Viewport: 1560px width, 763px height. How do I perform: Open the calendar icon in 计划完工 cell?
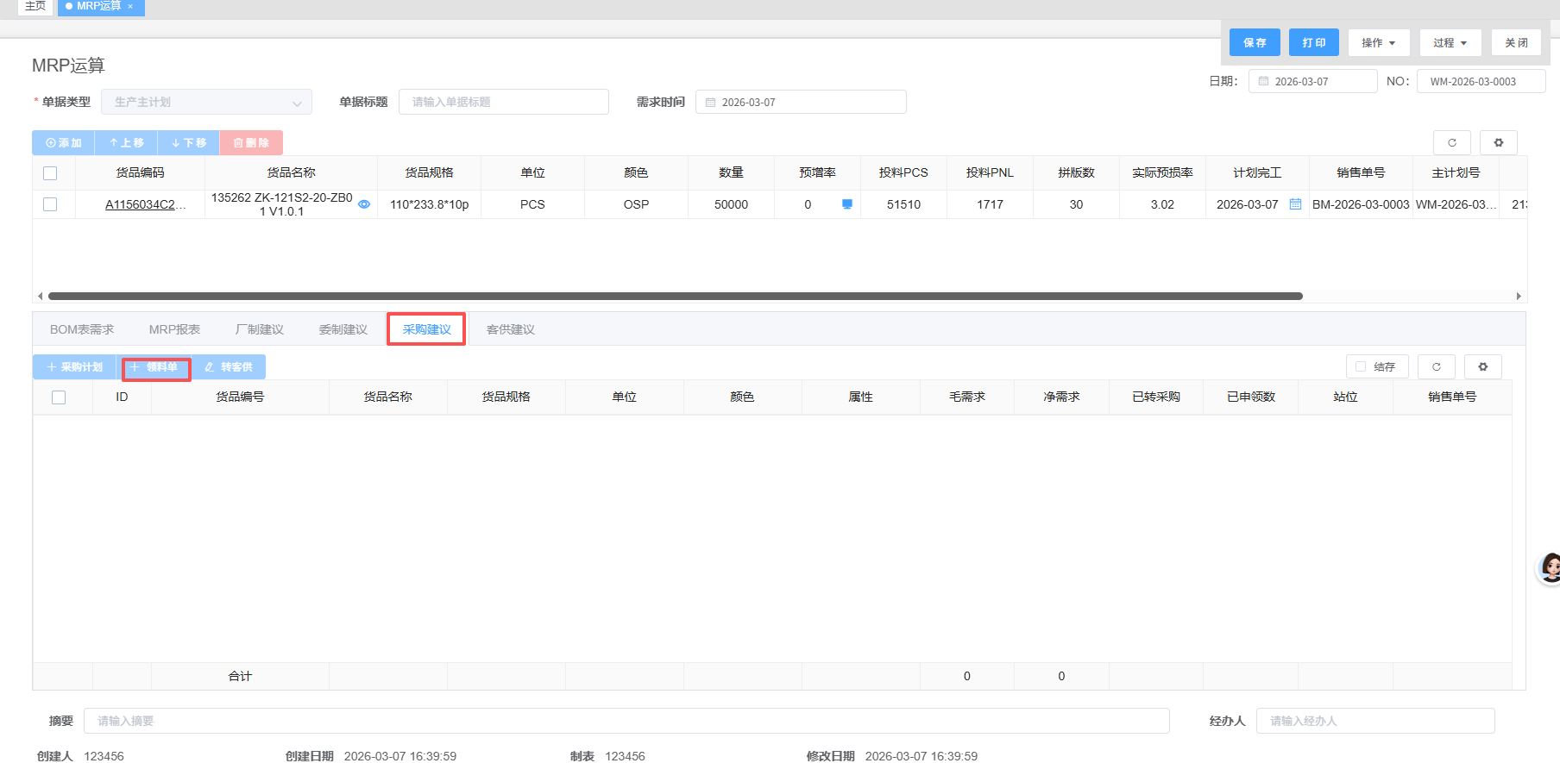[x=1295, y=204]
